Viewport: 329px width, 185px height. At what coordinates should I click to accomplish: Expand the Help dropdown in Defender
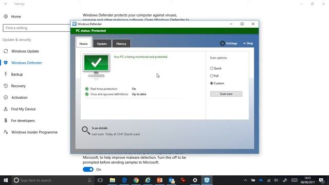(x=248, y=43)
